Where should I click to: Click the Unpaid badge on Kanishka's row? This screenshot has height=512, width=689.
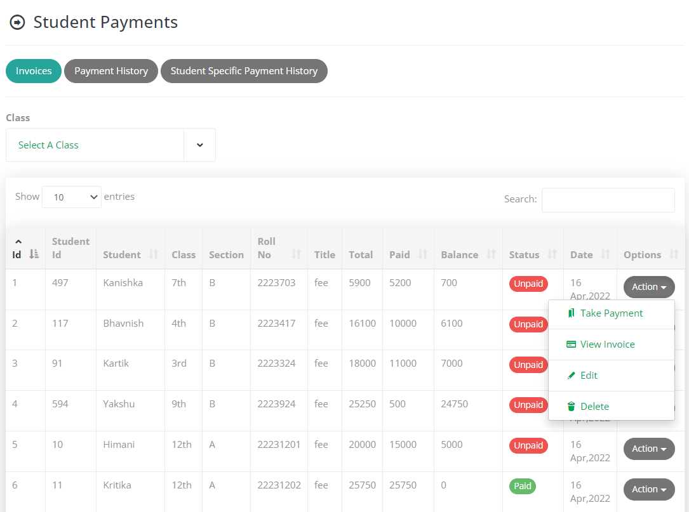pos(528,284)
